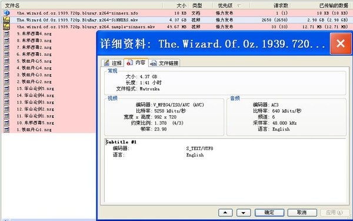The height and width of the screenshot is (221, 353).
Task: Click the disc image icon beside 13. 华山论剑3.nrg
Action: click(6, 102)
